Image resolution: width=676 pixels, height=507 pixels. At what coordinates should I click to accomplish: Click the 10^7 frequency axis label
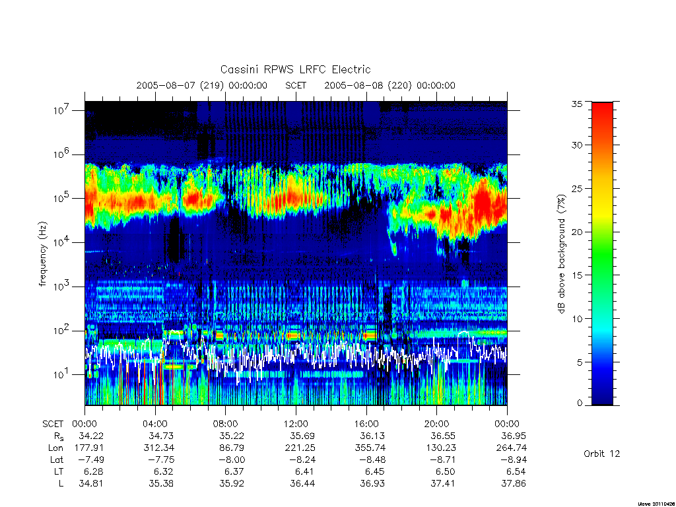click(x=62, y=110)
